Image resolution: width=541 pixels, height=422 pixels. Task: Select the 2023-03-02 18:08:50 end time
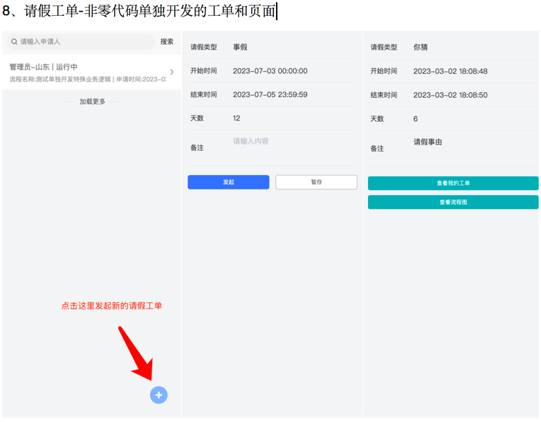tap(450, 95)
